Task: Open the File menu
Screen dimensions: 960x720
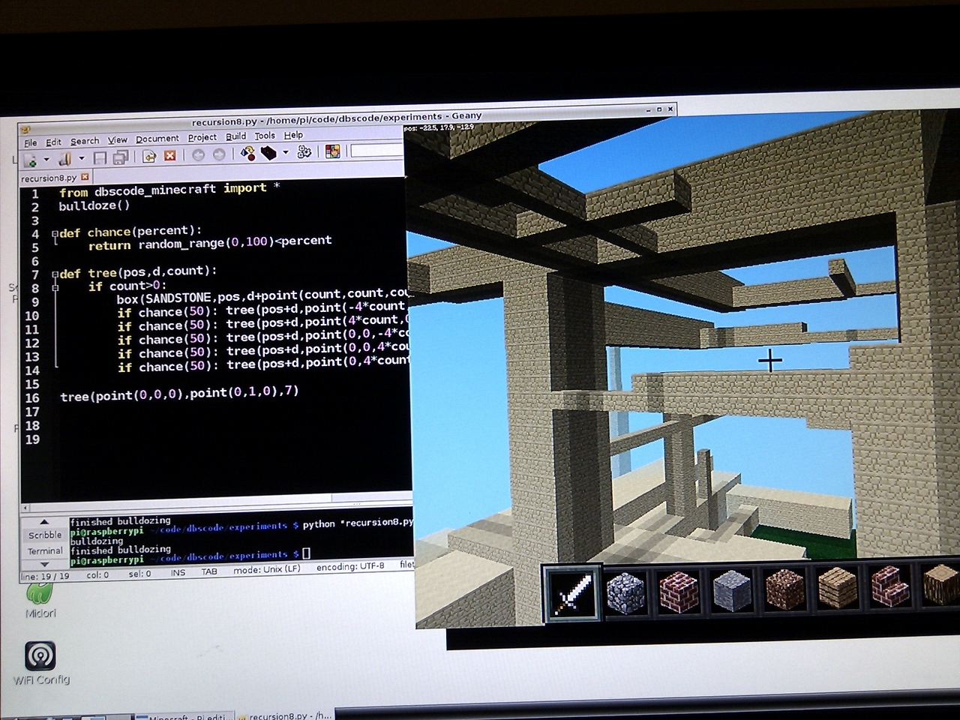Action: (x=30, y=142)
